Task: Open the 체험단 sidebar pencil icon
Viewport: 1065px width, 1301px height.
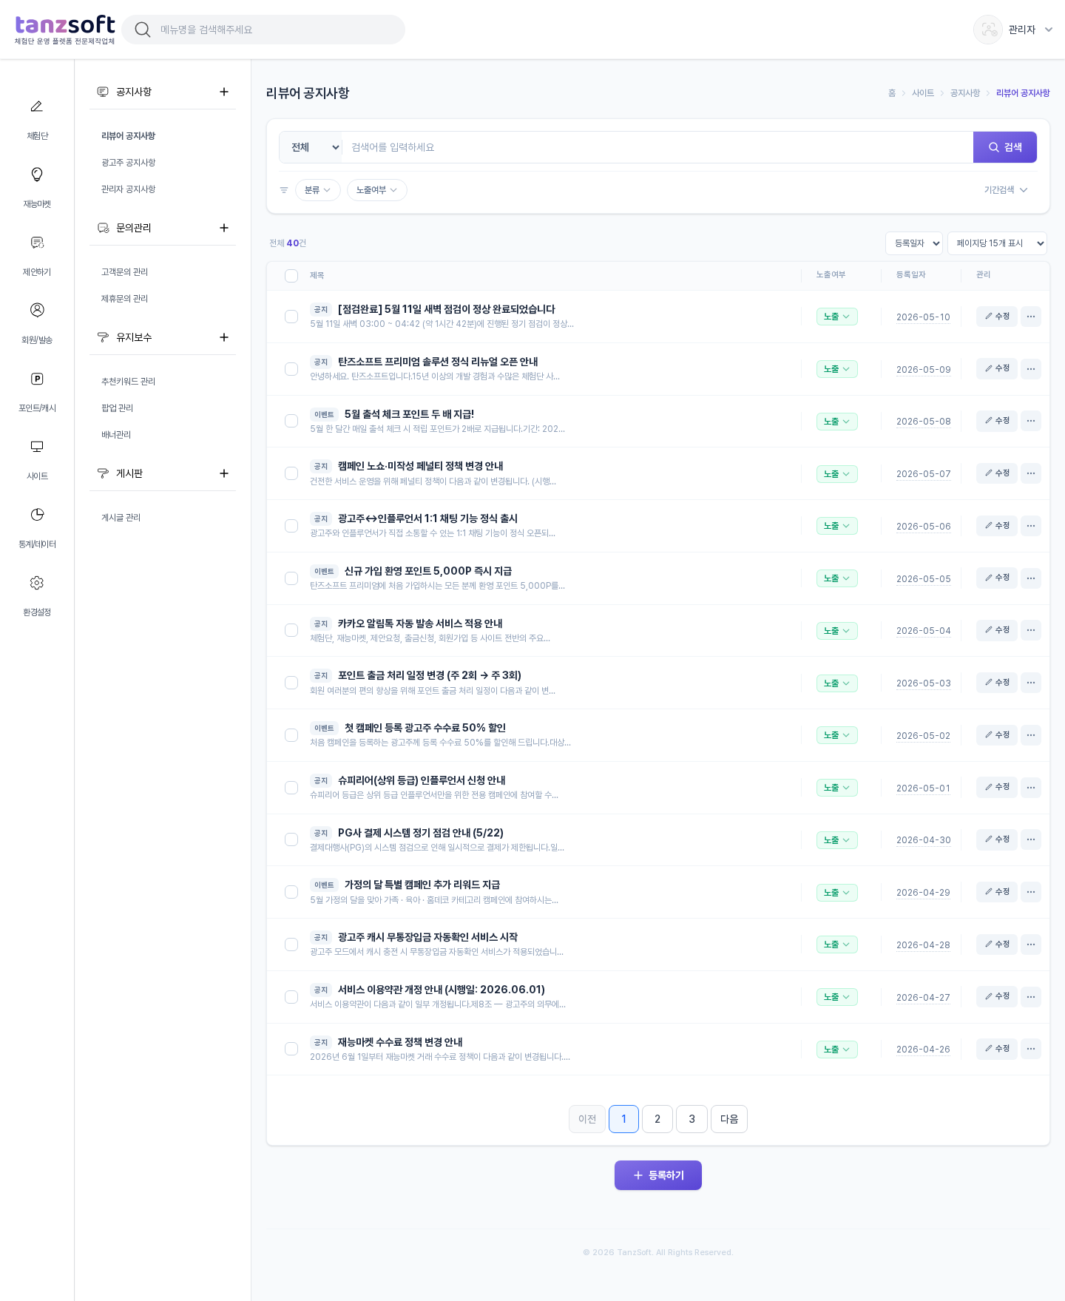Action: (36, 107)
